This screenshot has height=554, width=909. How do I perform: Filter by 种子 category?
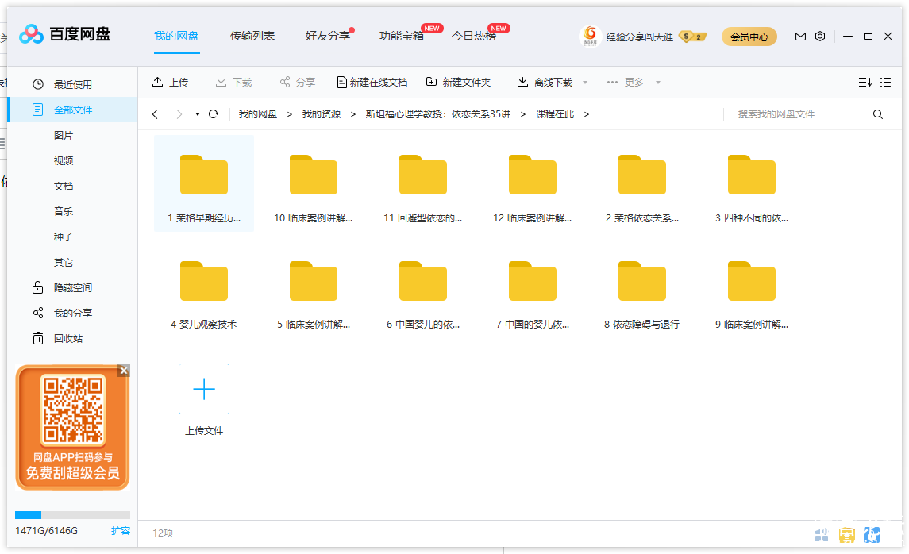64,237
